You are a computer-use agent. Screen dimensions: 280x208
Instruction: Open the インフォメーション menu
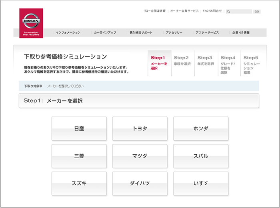[x=68, y=32]
